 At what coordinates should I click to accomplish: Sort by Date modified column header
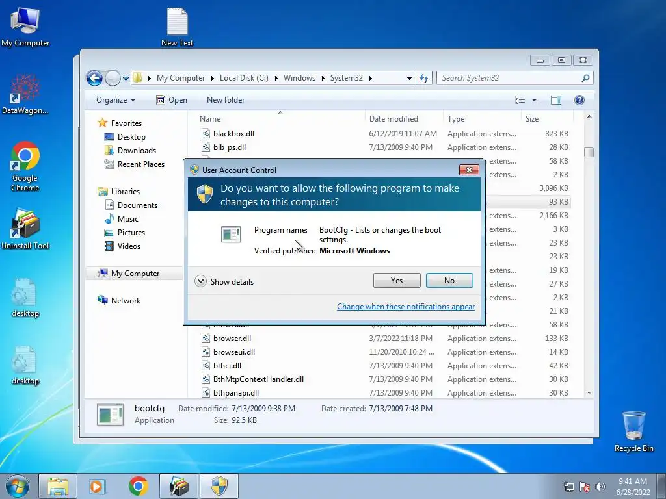click(x=403, y=119)
